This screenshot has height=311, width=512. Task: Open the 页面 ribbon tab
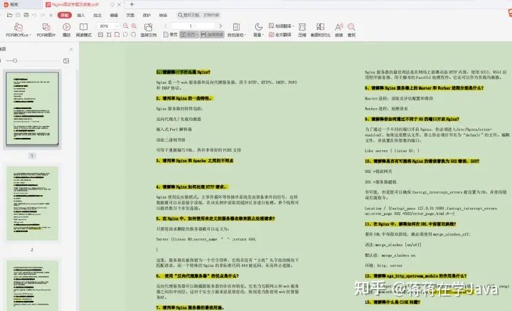tap(130, 15)
